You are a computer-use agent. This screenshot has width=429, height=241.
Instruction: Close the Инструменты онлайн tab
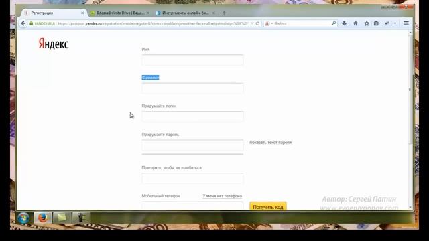click(214, 13)
